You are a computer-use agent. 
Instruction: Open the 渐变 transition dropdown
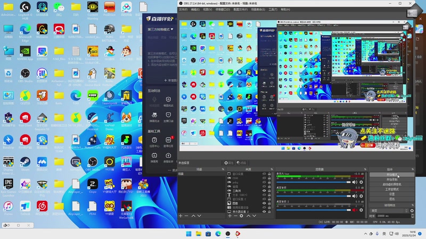(389, 210)
